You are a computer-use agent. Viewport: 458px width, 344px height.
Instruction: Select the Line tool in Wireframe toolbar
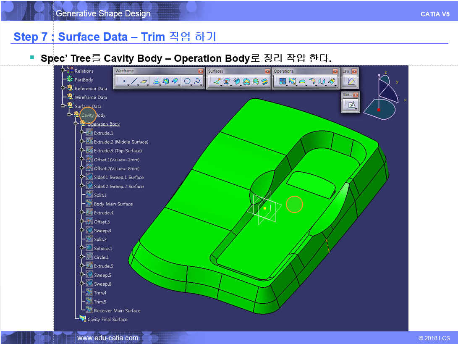click(x=133, y=82)
